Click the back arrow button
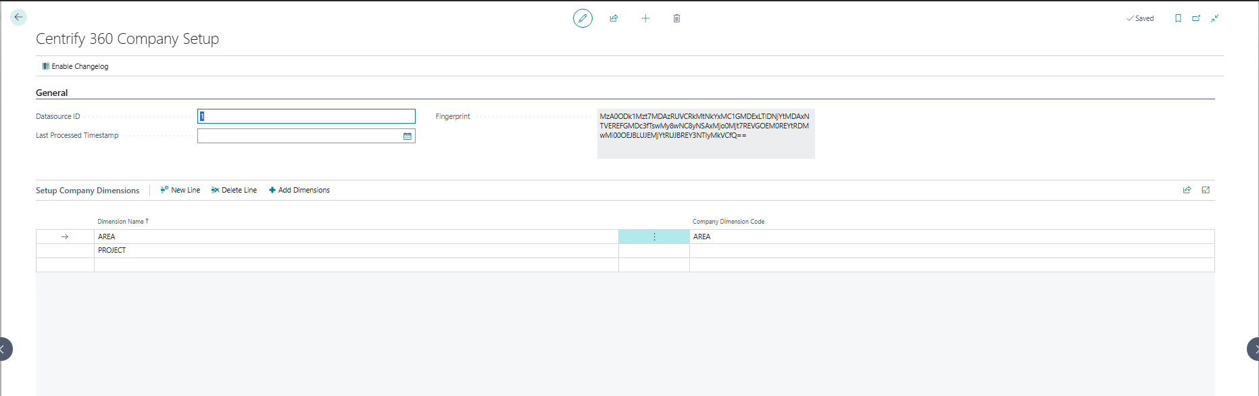 [18, 18]
